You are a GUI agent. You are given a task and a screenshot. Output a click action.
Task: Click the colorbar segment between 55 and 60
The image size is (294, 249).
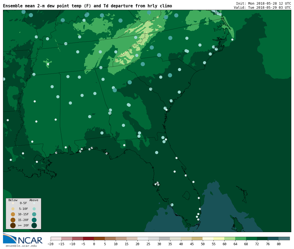(219, 238)
